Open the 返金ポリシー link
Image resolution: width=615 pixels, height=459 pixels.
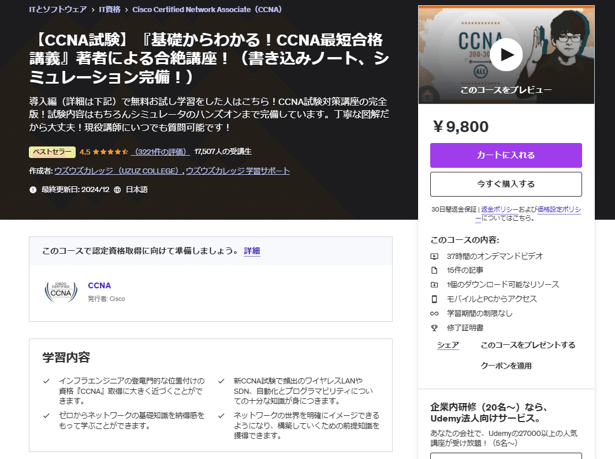point(500,209)
